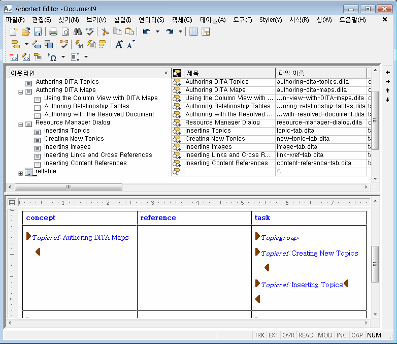Open the 편집(E) menu
Image resolution: width=397 pixels, height=344 pixels.
pyautogui.click(x=42, y=20)
